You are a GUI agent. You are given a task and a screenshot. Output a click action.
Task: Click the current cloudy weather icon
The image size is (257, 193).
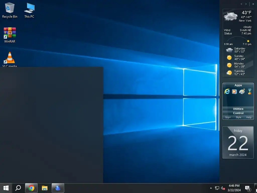[231, 16]
